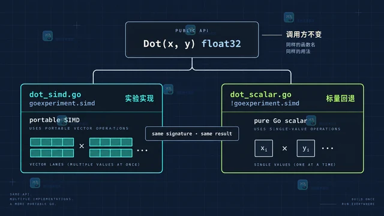Click the '同样的用法' line
384x216 pixels.
pyautogui.click(x=298, y=52)
